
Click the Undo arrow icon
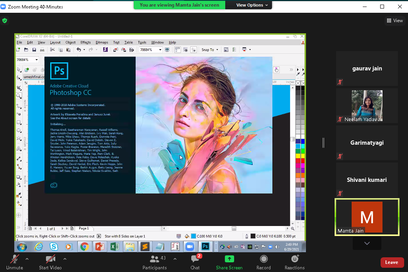tap(78, 50)
